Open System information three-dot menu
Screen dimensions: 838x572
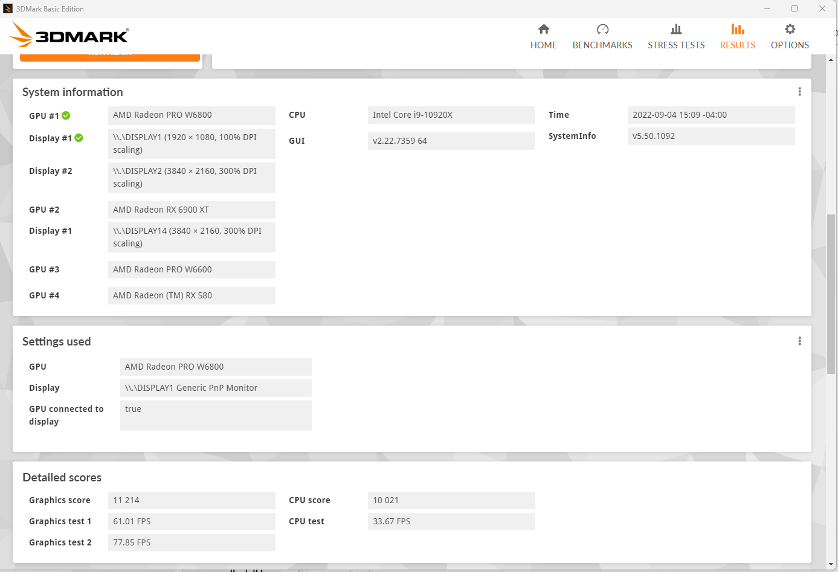[799, 92]
